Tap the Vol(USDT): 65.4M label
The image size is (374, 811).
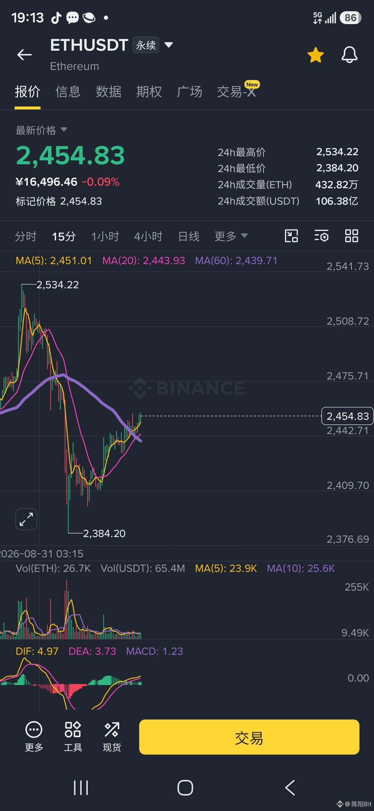[143, 568]
